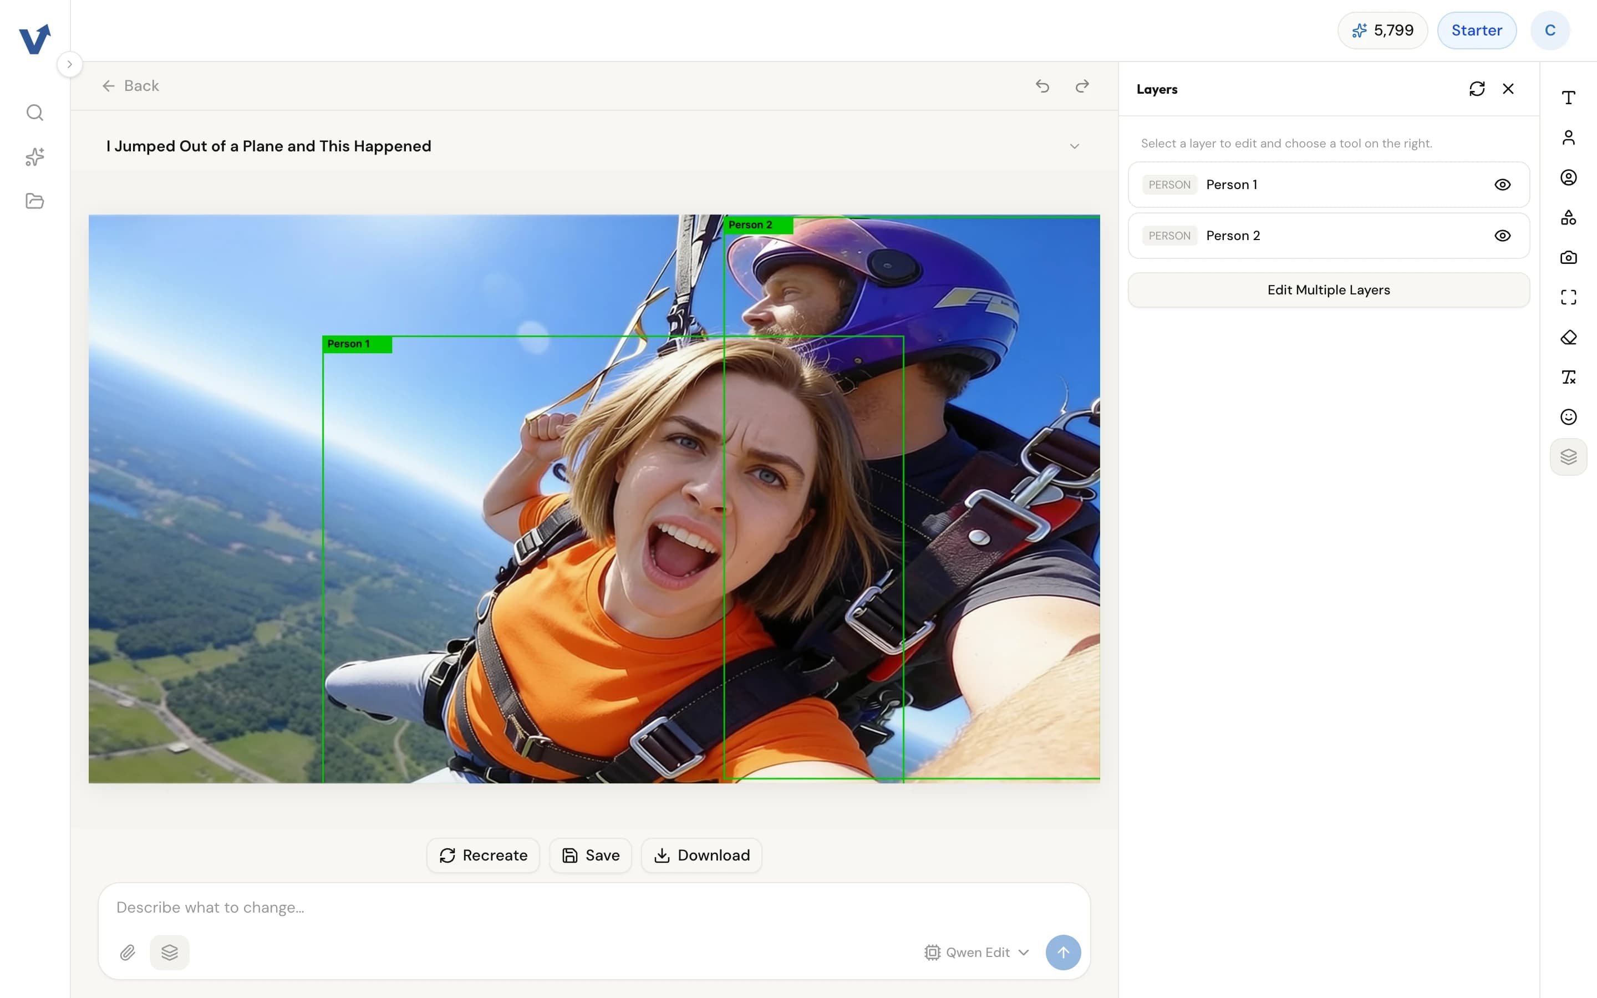
Task: Toggle the layers tool in right toolbar
Action: pos(1568,457)
